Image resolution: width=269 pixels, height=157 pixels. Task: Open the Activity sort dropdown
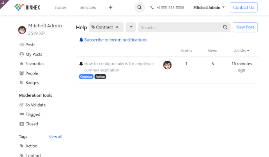tap(242, 51)
